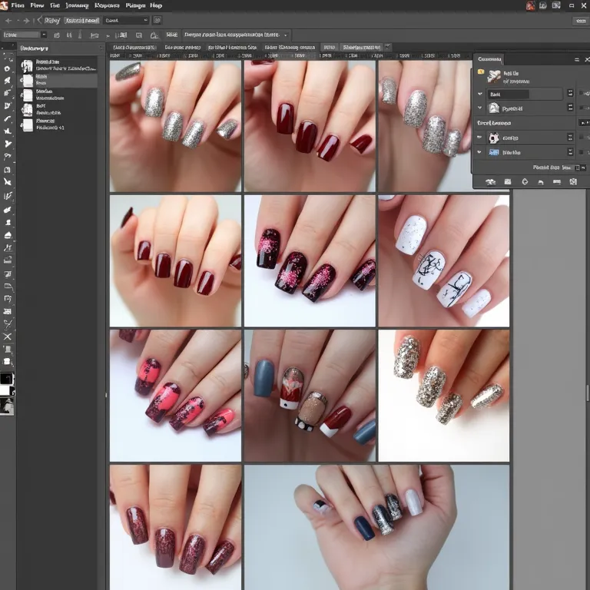This screenshot has height=590, width=590.
Task: Click the first icon in the right panel footer
Action: click(490, 182)
